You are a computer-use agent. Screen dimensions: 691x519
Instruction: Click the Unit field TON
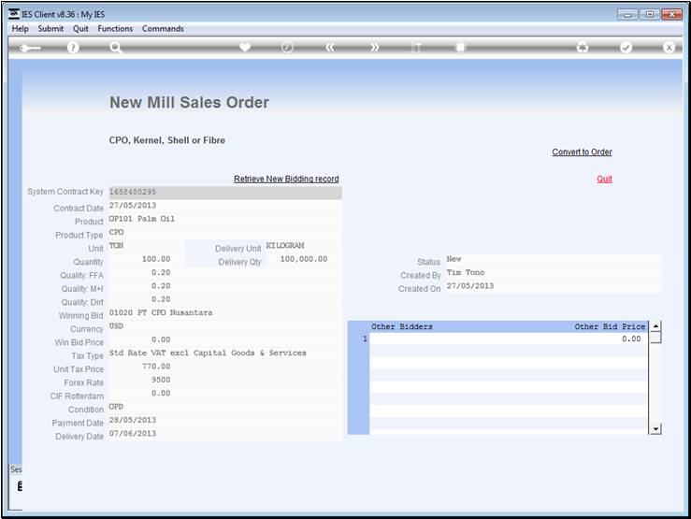(146, 246)
